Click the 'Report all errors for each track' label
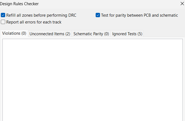Screen dimensions: 185x121 point(34,22)
